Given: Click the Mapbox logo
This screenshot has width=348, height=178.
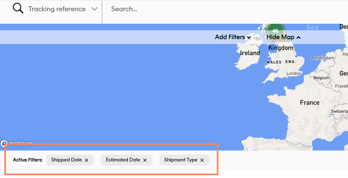Looking at the screenshot, I should coord(17,143).
